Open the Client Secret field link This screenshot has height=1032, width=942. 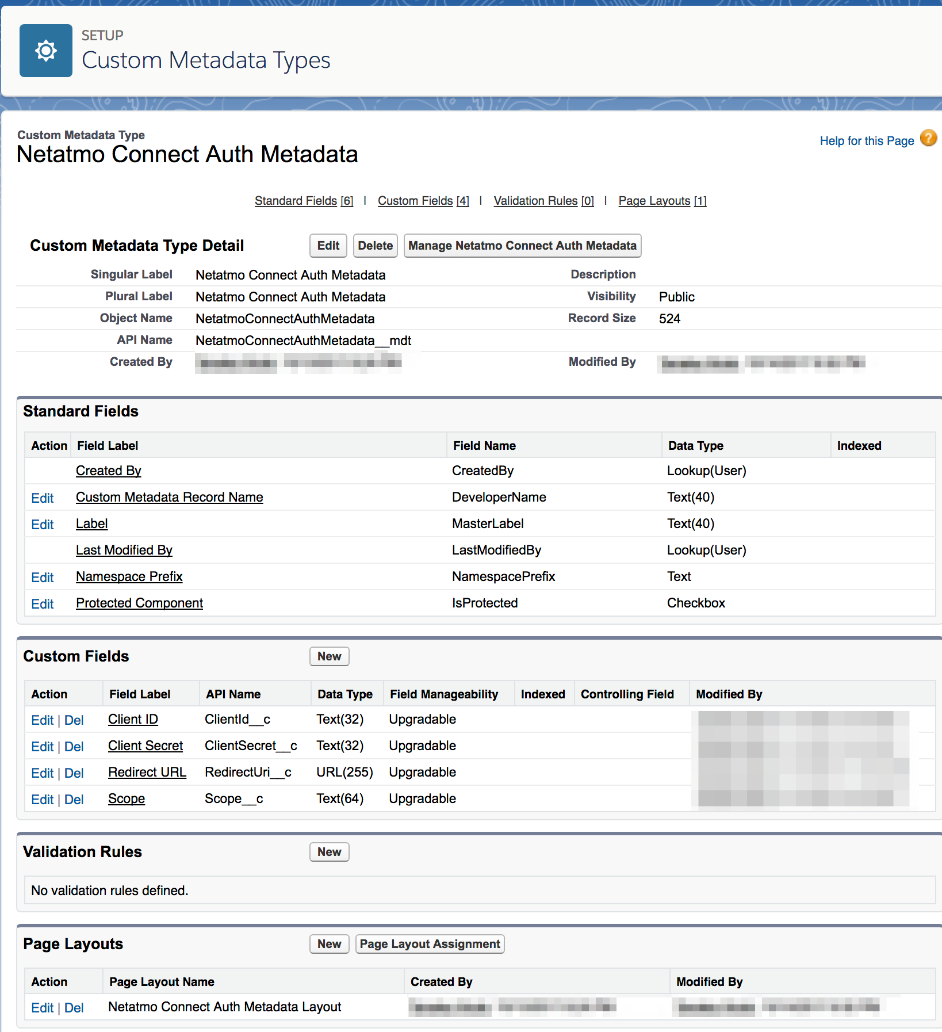pos(145,746)
